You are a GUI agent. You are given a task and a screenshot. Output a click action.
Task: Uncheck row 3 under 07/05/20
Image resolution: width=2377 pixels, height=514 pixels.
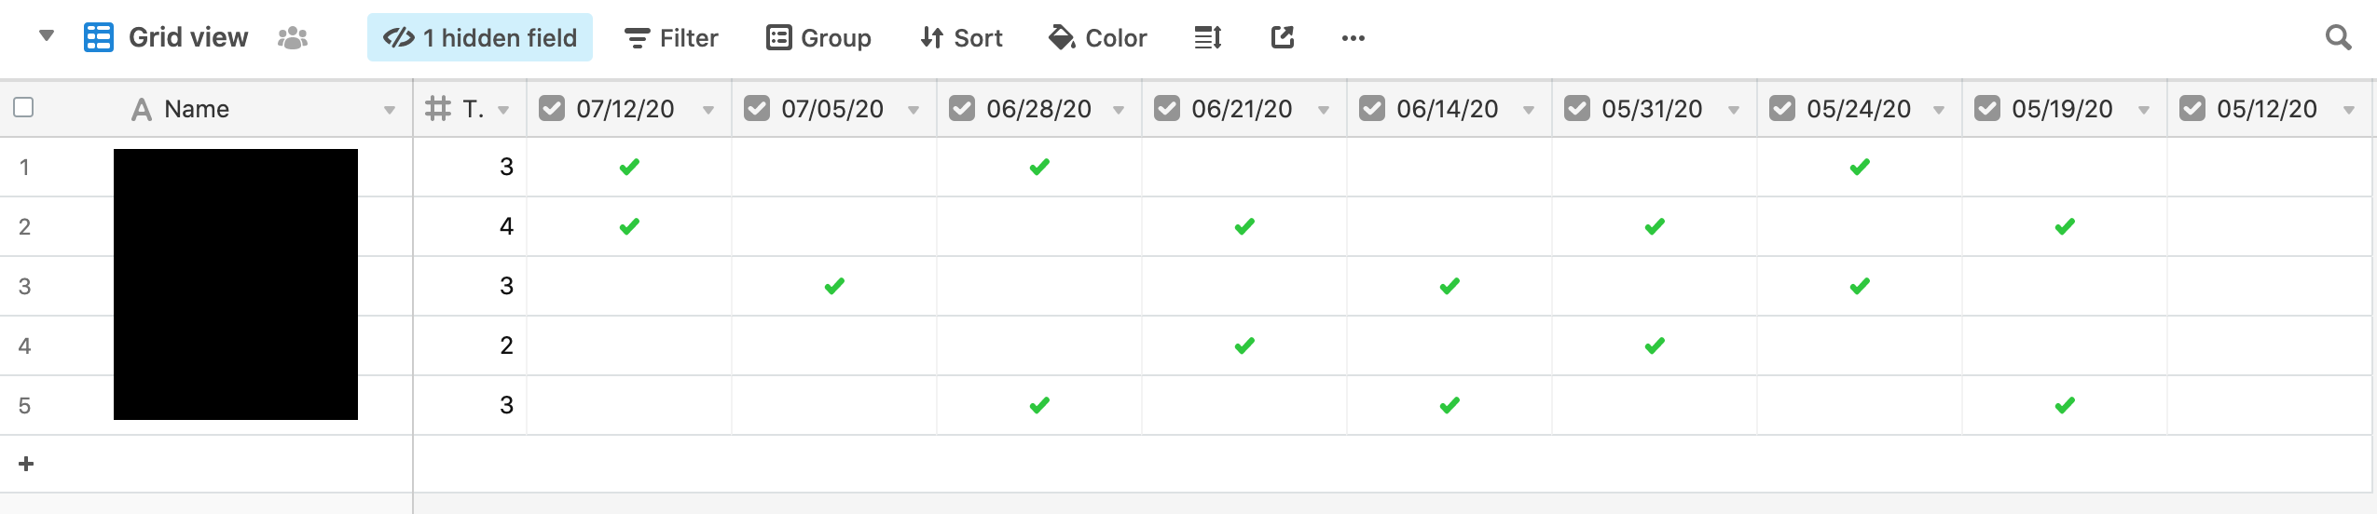834,287
